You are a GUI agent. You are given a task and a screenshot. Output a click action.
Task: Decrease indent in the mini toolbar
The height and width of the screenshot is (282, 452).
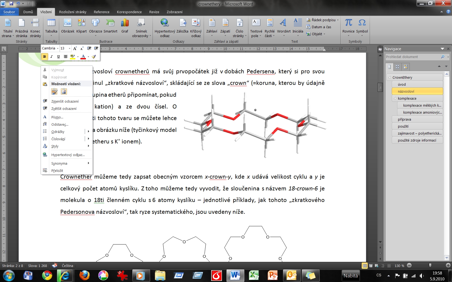89,48
